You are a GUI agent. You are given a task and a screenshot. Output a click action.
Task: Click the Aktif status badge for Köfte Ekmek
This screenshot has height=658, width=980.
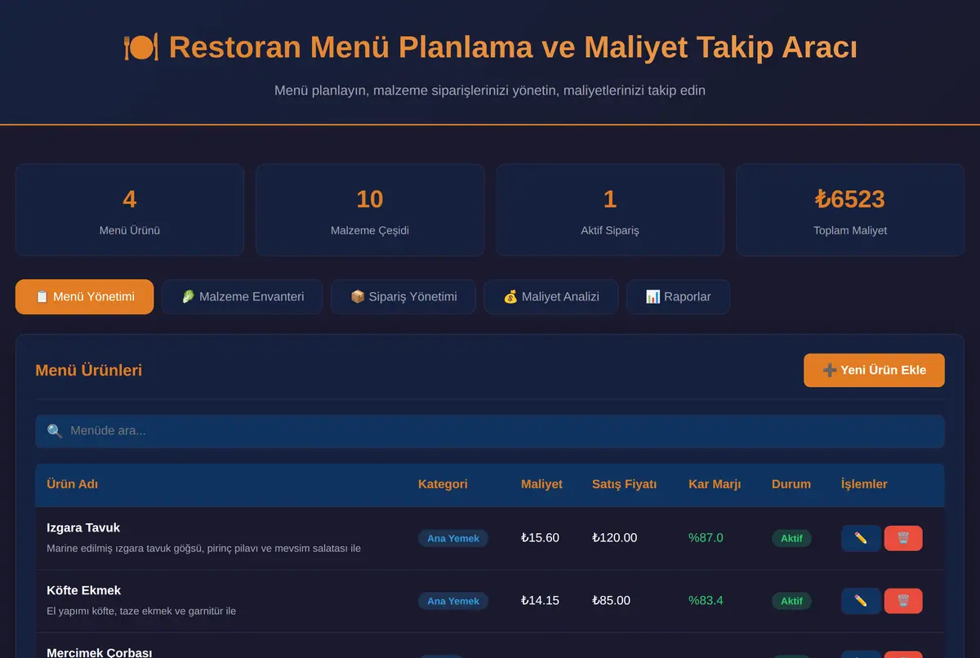(x=791, y=601)
